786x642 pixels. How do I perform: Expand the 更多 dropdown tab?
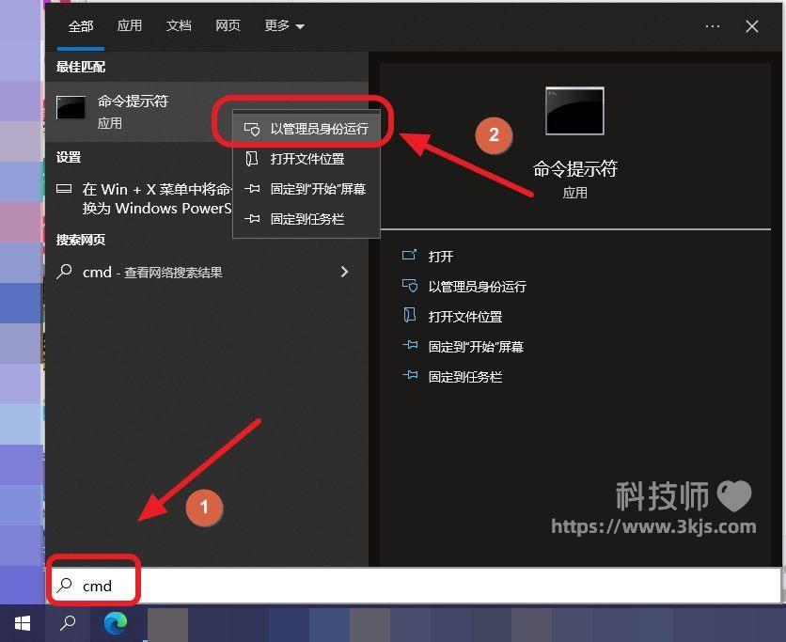(x=284, y=25)
